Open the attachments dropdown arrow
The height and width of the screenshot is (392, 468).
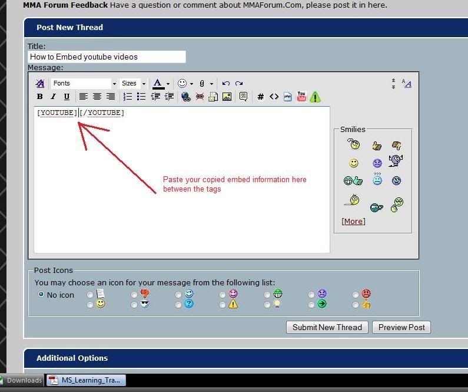coord(211,84)
